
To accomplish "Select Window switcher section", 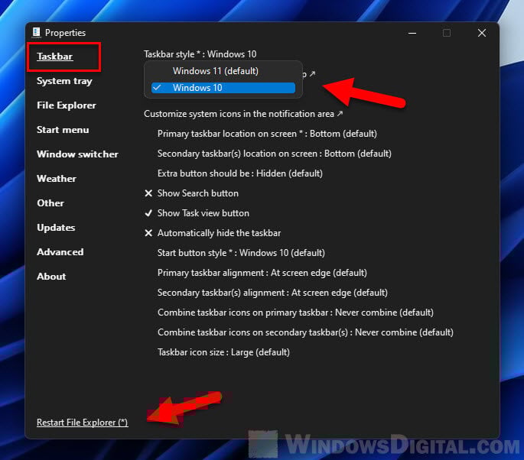I will pyautogui.click(x=77, y=154).
